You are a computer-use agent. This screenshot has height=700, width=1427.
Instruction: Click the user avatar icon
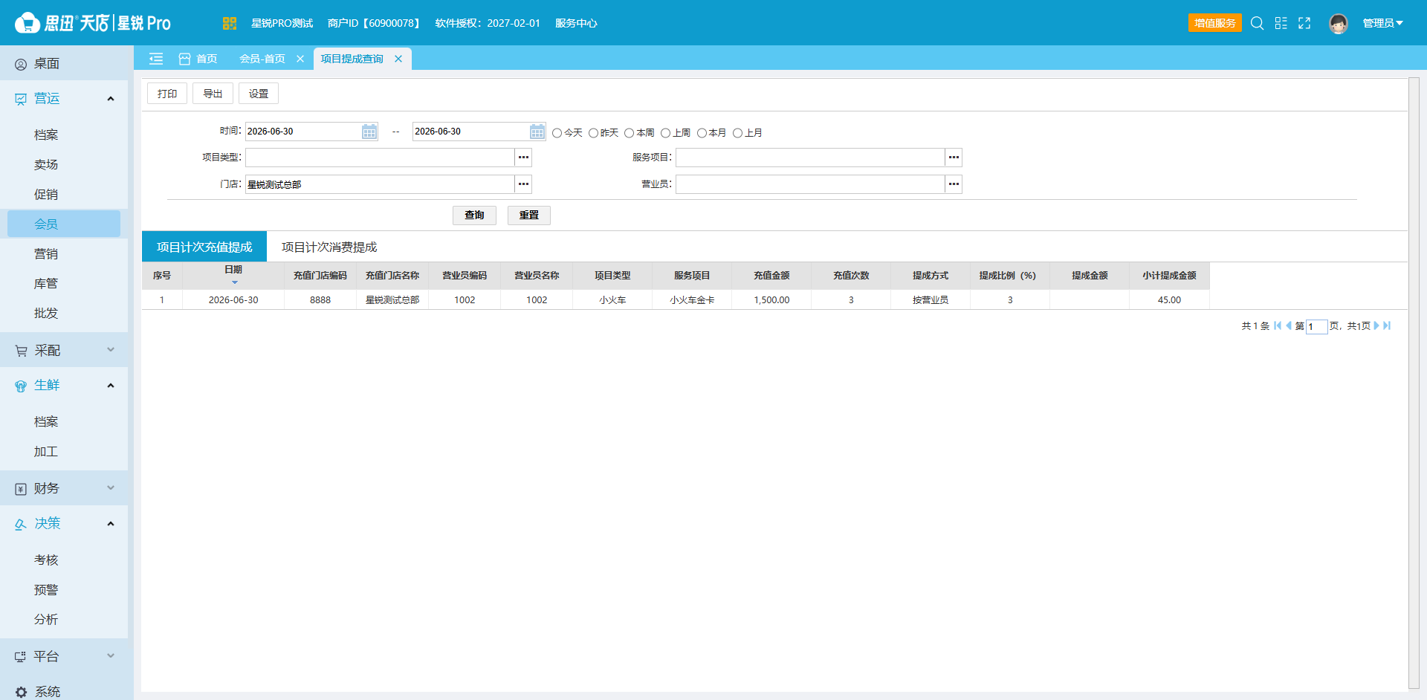point(1339,23)
